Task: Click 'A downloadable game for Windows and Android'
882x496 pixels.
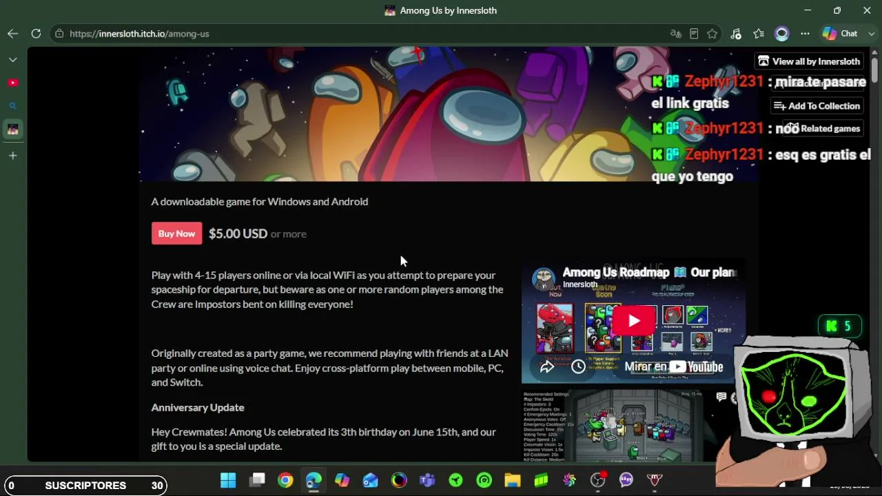Action: click(260, 201)
